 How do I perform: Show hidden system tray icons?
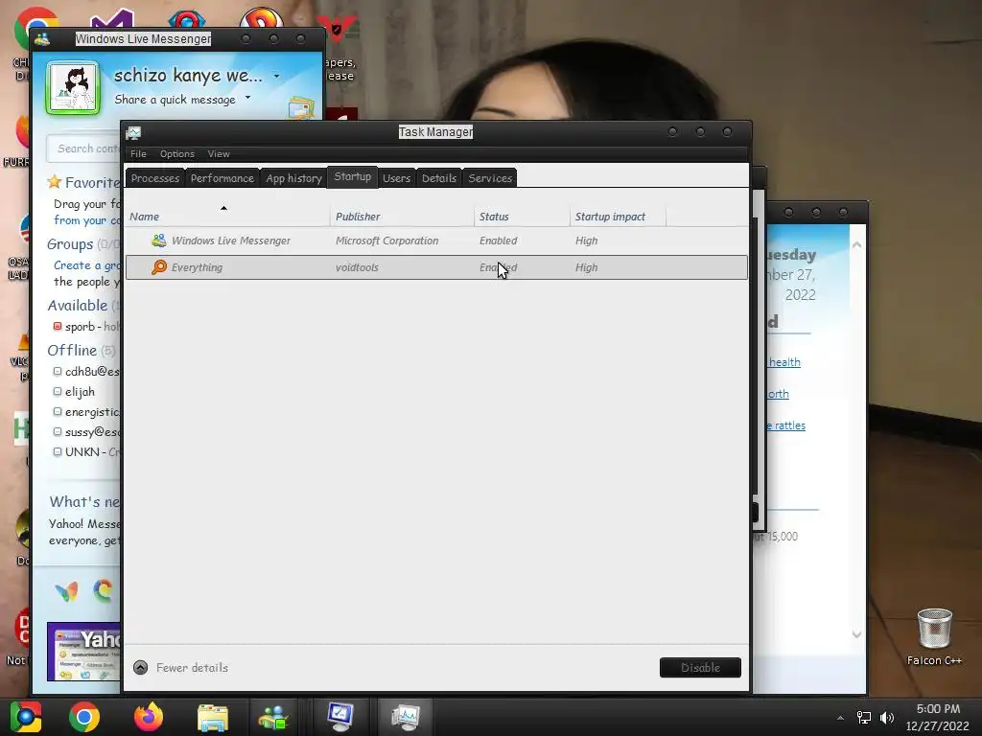840,718
